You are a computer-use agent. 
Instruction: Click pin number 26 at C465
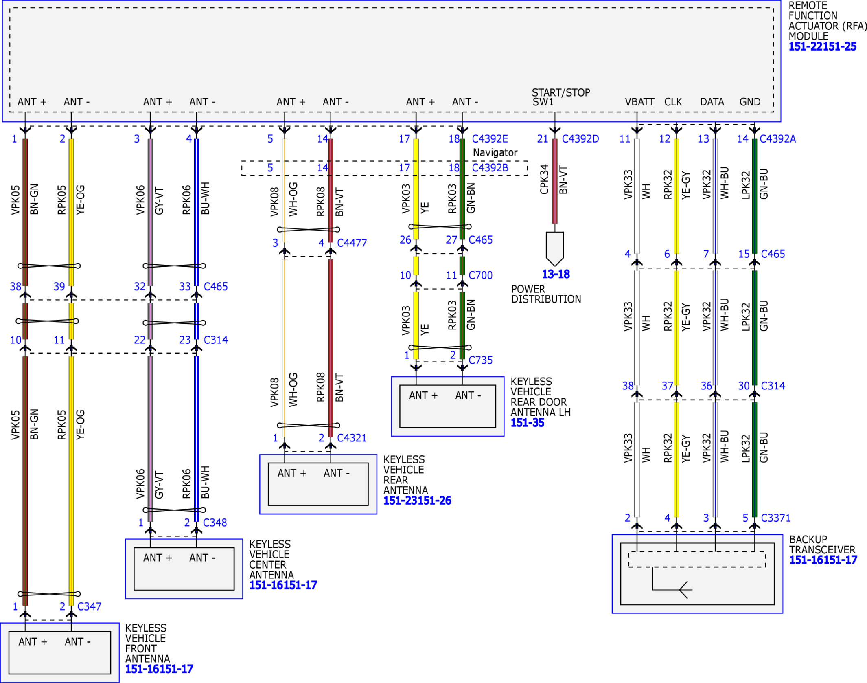point(405,240)
